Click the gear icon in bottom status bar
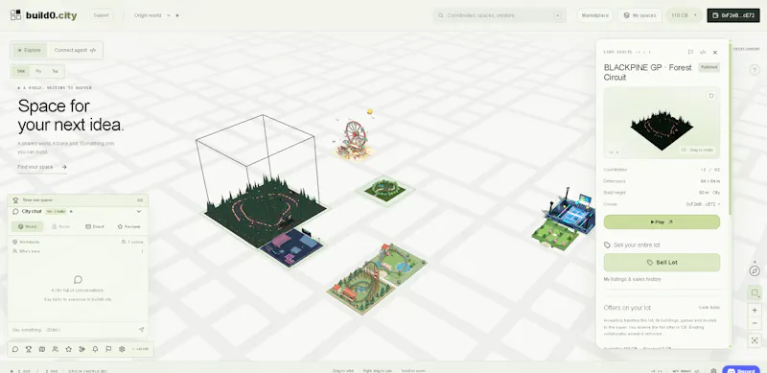 [713, 370]
